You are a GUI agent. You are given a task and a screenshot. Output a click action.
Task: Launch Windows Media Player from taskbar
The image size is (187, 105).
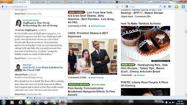pyautogui.click(x=12, y=102)
